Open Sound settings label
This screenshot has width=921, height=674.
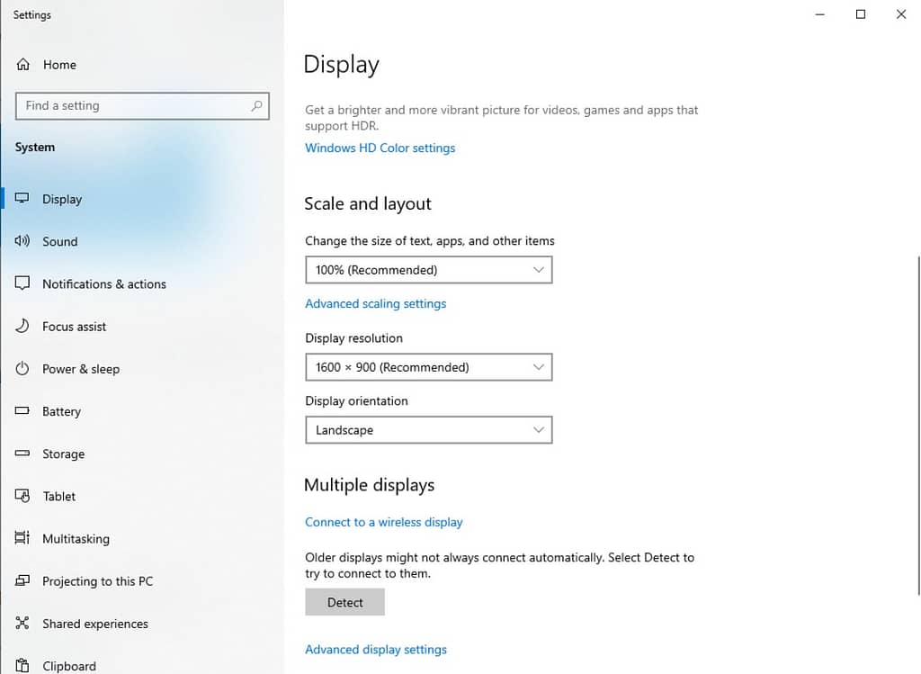pos(60,241)
